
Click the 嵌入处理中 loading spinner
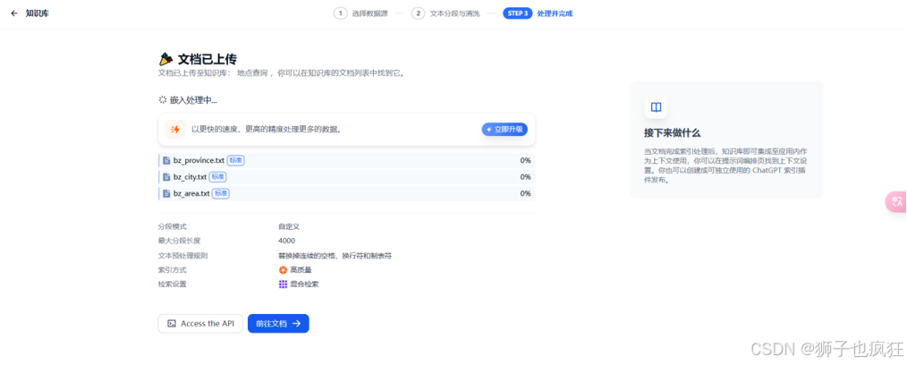pos(163,100)
